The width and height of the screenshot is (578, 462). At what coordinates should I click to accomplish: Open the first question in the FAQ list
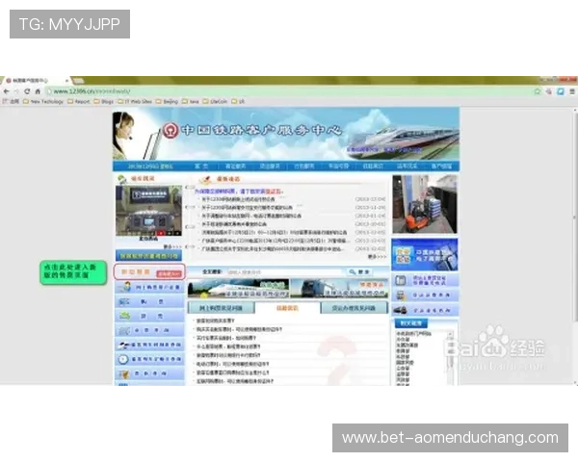(x=215, y=321)
